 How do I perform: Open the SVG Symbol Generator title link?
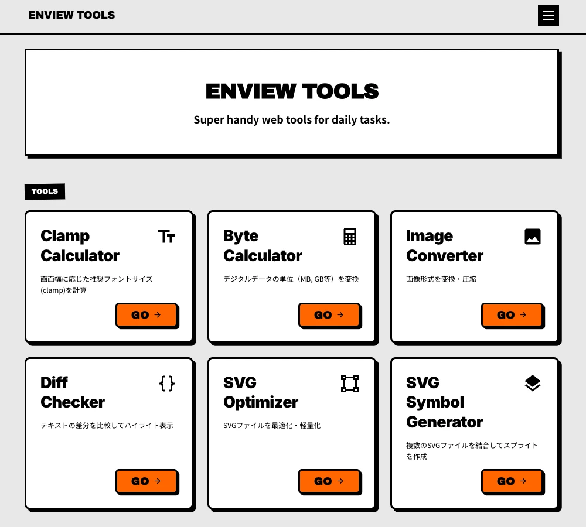tap(444, 402)
